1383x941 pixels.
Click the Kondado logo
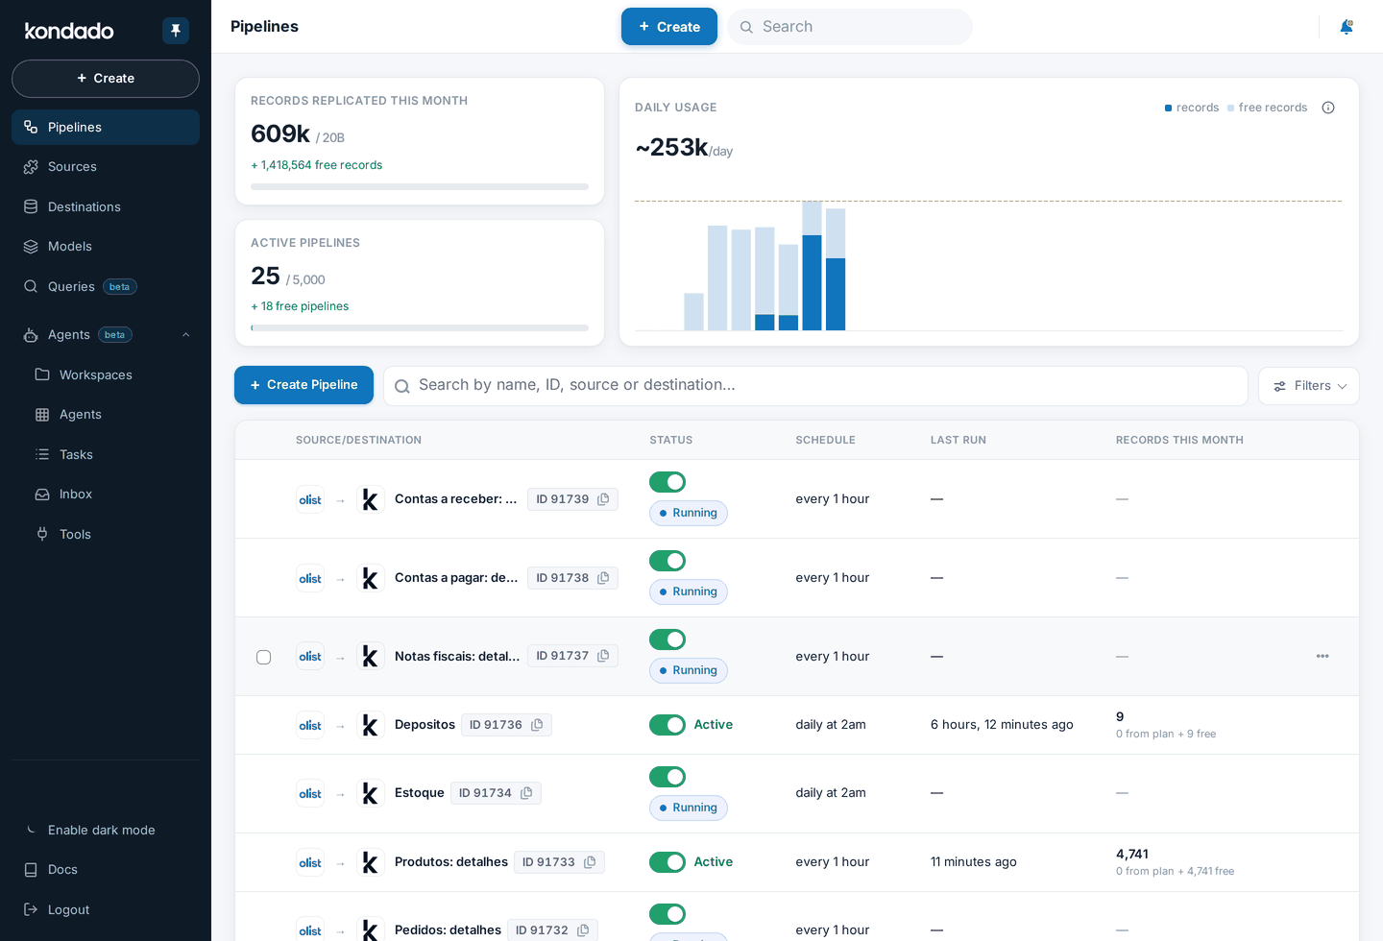coord(69,31)
